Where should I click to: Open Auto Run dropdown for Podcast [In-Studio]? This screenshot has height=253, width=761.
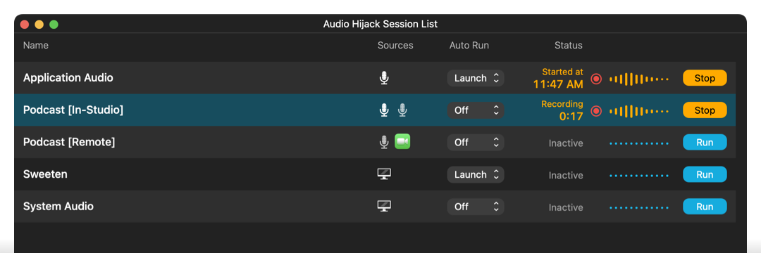click(476, 110)
